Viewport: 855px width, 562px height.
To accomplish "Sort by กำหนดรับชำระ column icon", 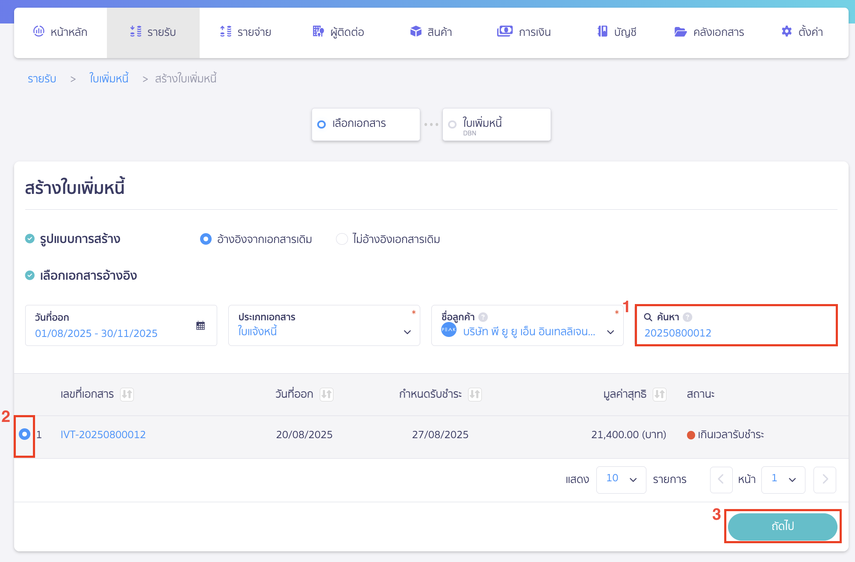I will [x=475, y=394].
